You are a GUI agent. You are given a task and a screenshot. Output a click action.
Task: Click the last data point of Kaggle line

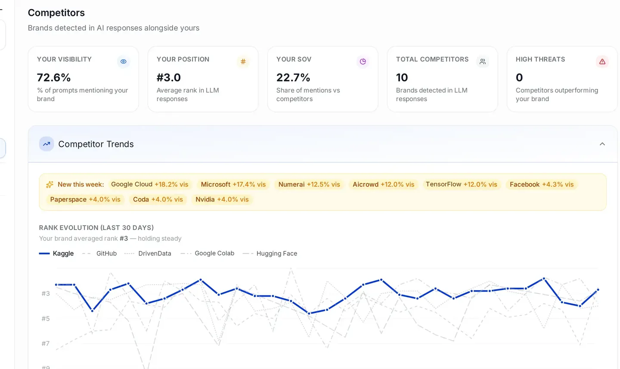(x=598, y=290)
